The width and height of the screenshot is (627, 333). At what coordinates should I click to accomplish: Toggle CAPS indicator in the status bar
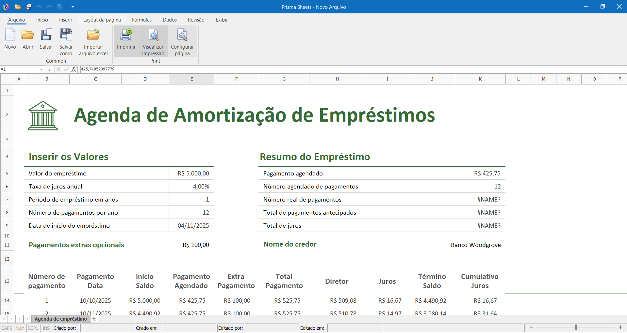pyautogui.click(x=7, y=328)
